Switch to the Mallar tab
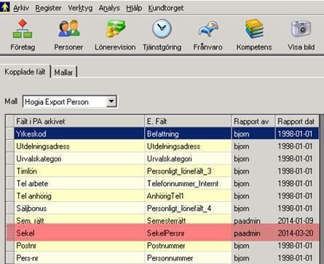Image resolution: width=324 pixels, height=264 pixels. pos(63,72)
